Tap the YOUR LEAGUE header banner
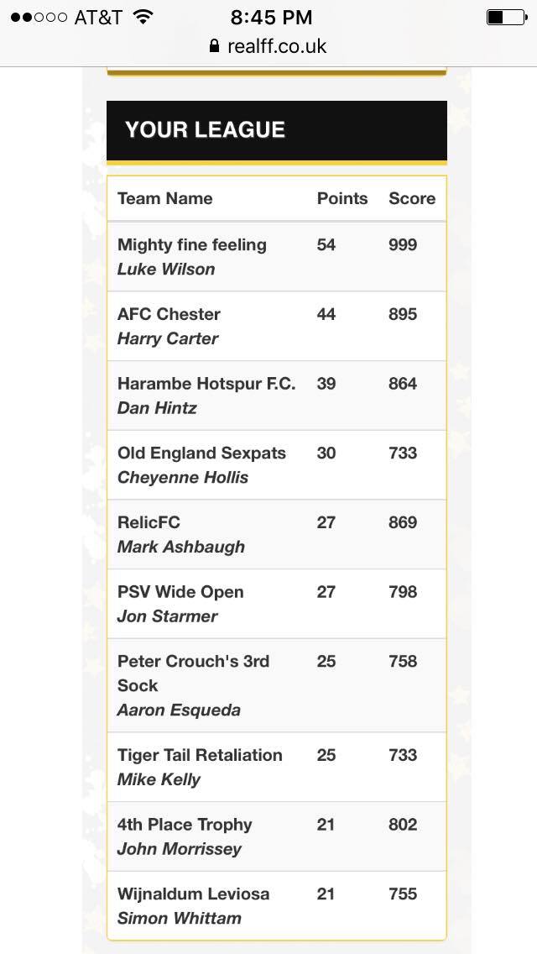This screenshot has height=954, width=537. pyautogui.click(x=277, y=130)
